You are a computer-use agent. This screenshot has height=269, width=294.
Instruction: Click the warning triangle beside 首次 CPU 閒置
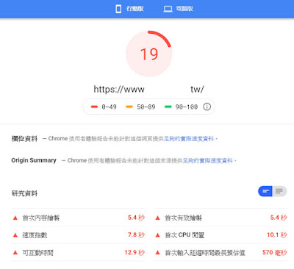click(x=157, y=235)
